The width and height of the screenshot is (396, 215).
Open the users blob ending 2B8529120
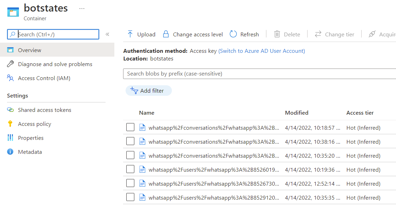click(x=214, y=198)
